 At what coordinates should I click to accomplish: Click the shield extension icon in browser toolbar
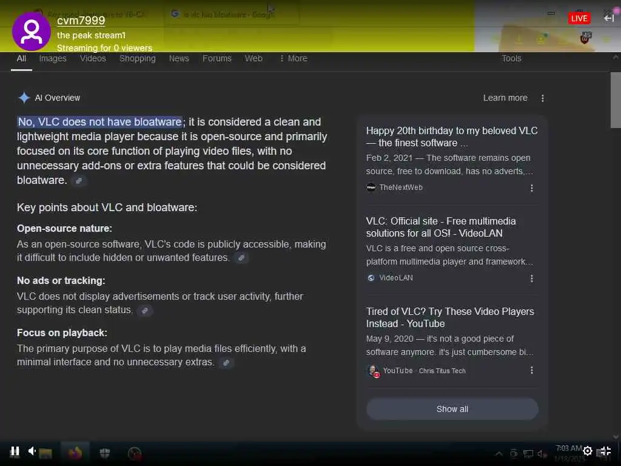(585, 38)
